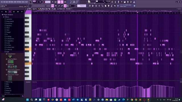Toggle wait for input to start

(56, 2)
